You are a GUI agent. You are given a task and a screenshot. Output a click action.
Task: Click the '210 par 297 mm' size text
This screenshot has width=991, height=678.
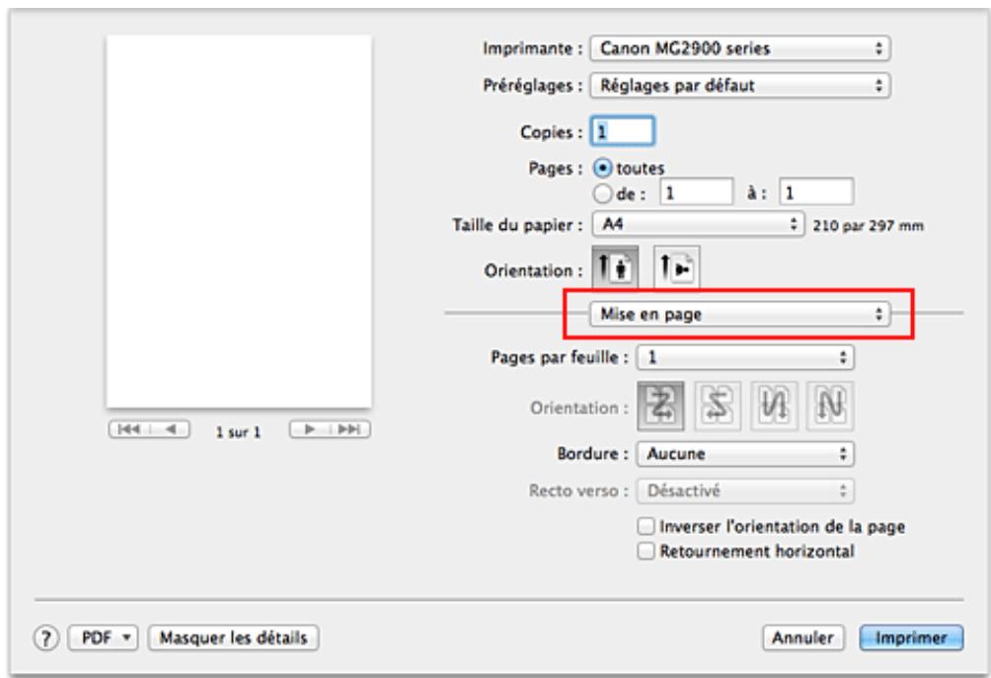point(868,226)
